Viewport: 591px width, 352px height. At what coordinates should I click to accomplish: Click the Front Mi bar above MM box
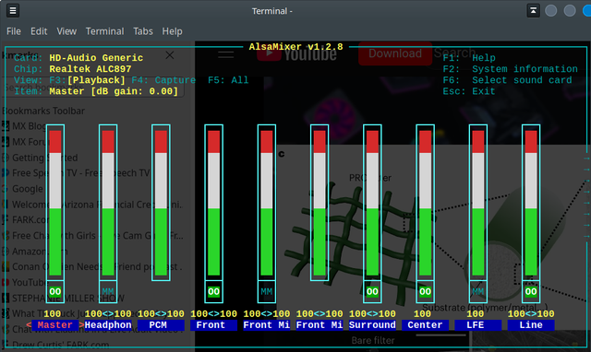point(267,203)
